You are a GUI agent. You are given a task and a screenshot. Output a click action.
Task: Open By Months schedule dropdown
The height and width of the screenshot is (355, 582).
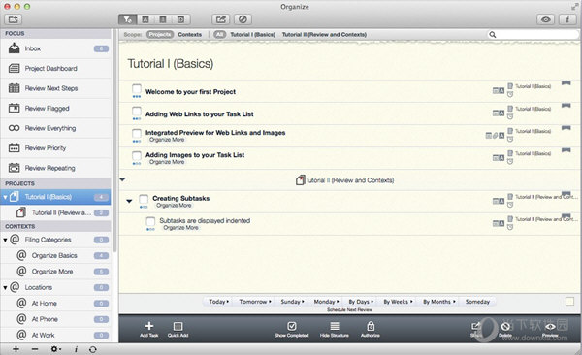pyautogui.click(x=439, y=302)
